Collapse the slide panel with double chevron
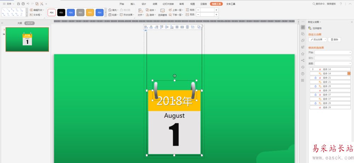This screenshot has height=163, width=354. pos(2,23)
